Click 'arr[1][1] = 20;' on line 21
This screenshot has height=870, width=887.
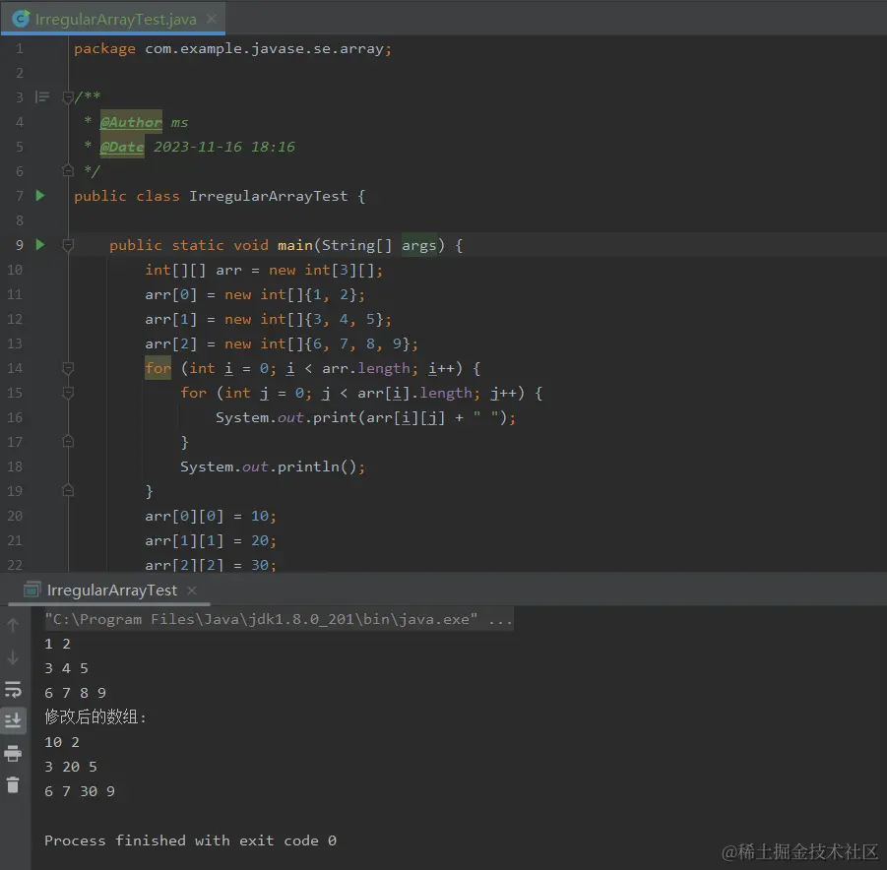(x=211, y=540)
